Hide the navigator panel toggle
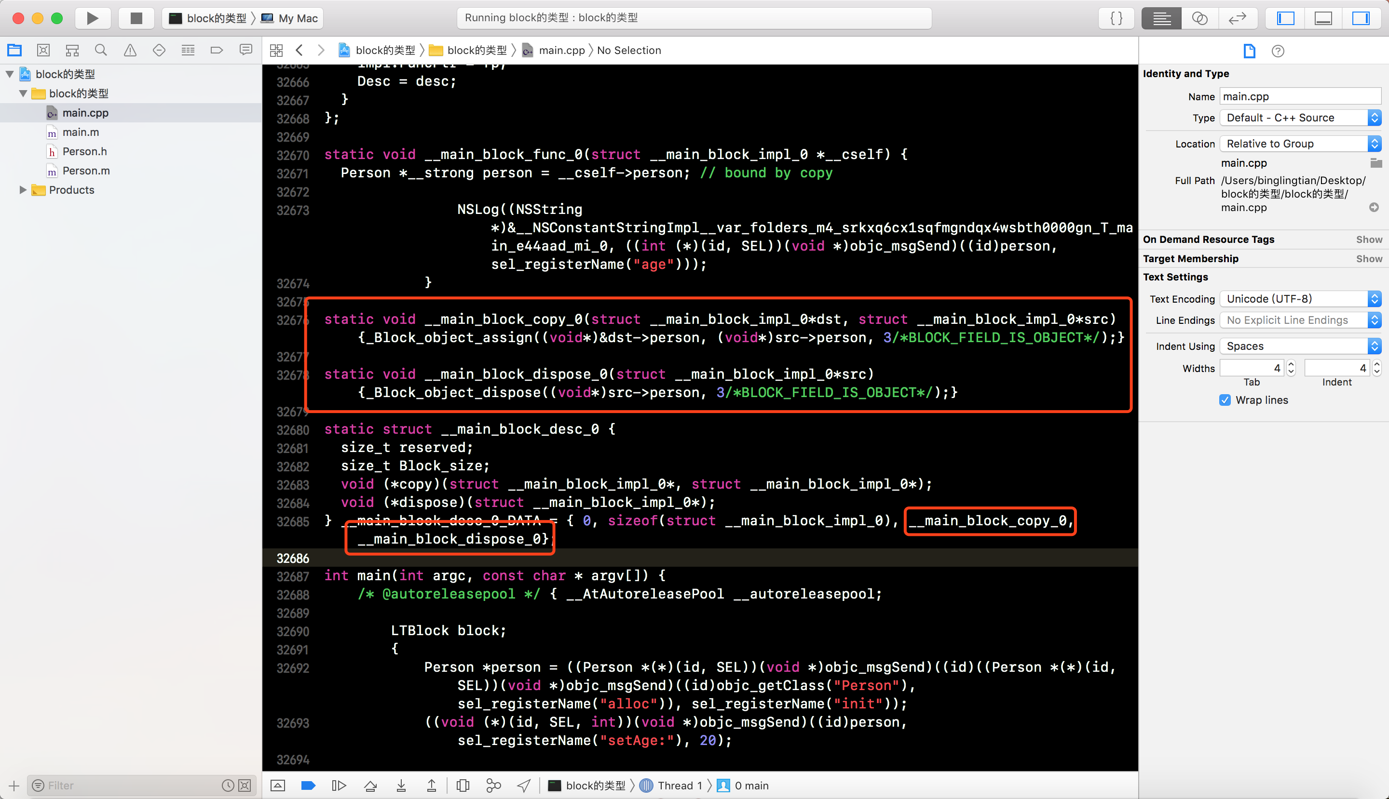 coord(1285,18)
